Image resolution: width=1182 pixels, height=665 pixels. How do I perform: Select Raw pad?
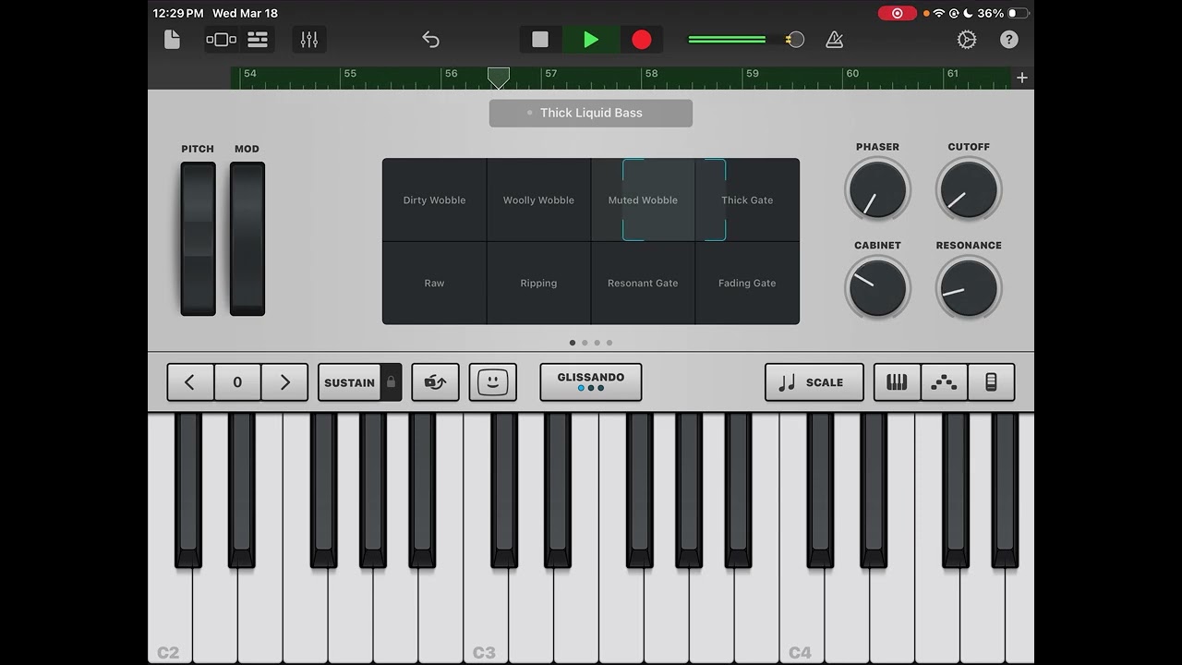point(434,283)
